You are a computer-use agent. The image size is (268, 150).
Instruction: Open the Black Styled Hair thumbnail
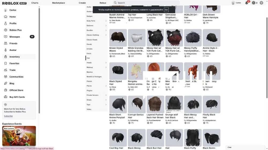pos(118,71)
